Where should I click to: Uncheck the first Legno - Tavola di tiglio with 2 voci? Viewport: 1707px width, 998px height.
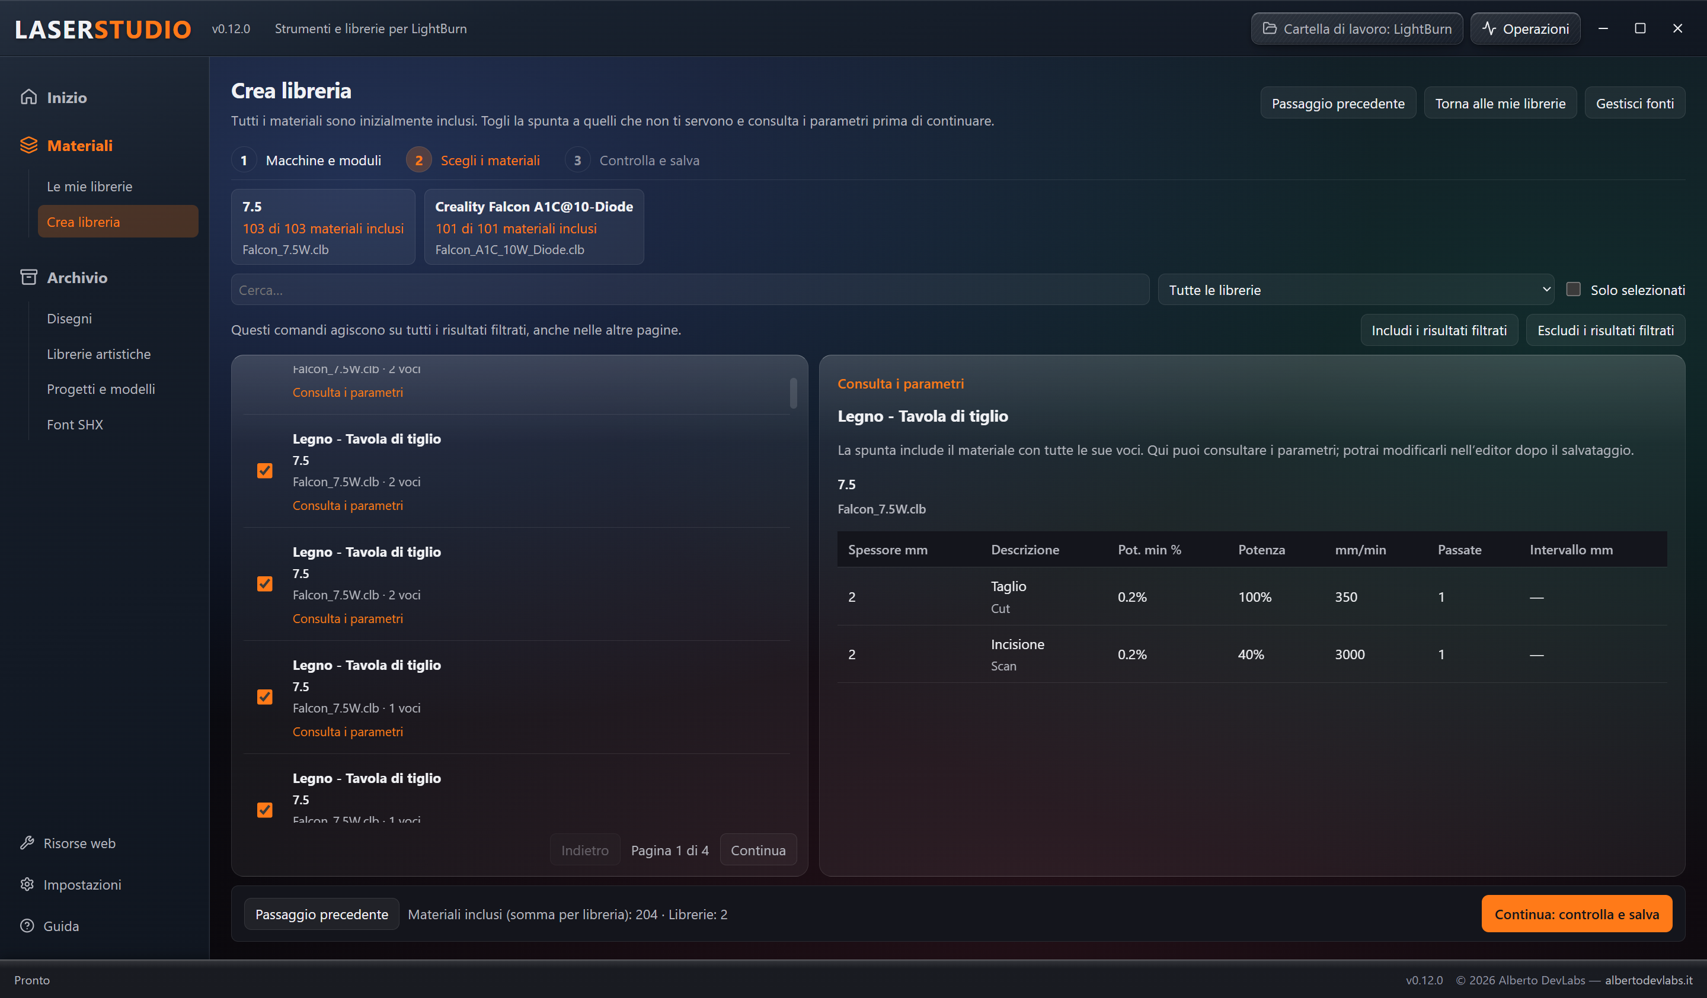tap(265, 470)
